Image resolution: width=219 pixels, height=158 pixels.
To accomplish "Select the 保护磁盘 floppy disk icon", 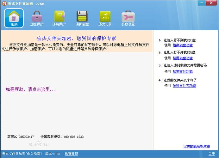I will (x=82, y=18).
